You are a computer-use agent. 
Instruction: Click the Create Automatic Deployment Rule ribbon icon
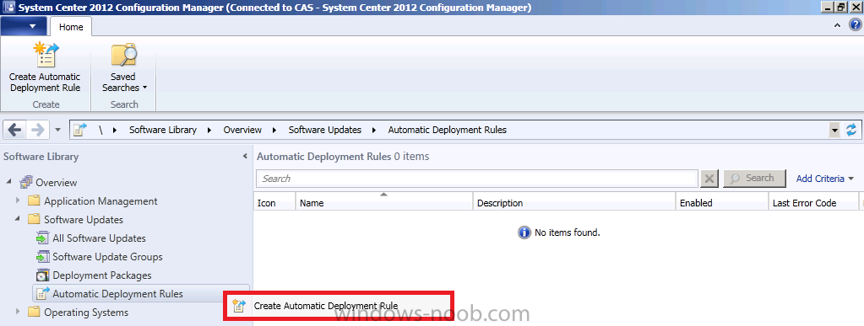[45, 55]
